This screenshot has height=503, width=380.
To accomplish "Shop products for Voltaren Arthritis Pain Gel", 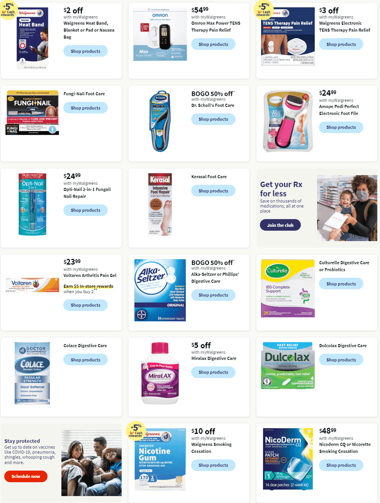I will tap(85, 305).
